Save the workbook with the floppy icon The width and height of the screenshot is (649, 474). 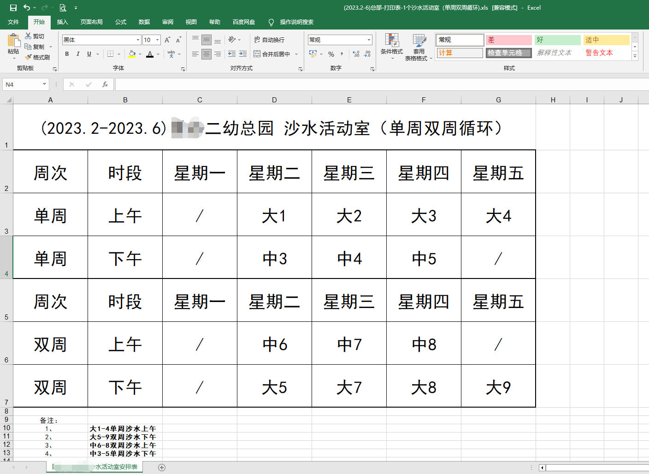tap(13, 7)
